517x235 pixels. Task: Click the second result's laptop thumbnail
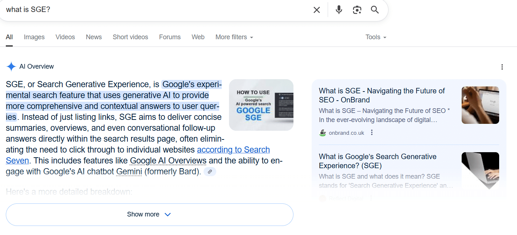(480, 171)
